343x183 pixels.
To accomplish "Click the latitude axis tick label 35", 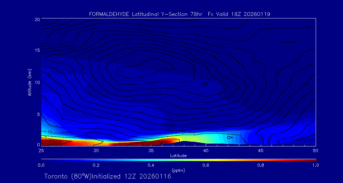I will [151, 151].
